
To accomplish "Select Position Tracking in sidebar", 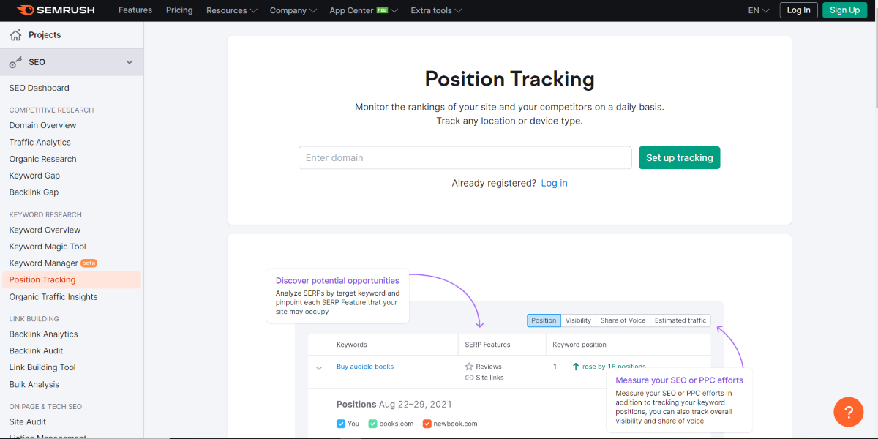I will 42,279.
